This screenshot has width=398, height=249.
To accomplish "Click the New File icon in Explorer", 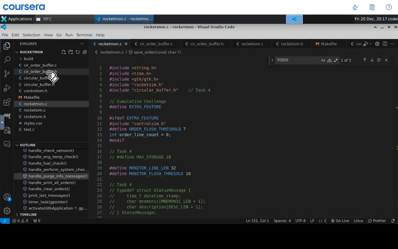I will click(x=64, y=52).
